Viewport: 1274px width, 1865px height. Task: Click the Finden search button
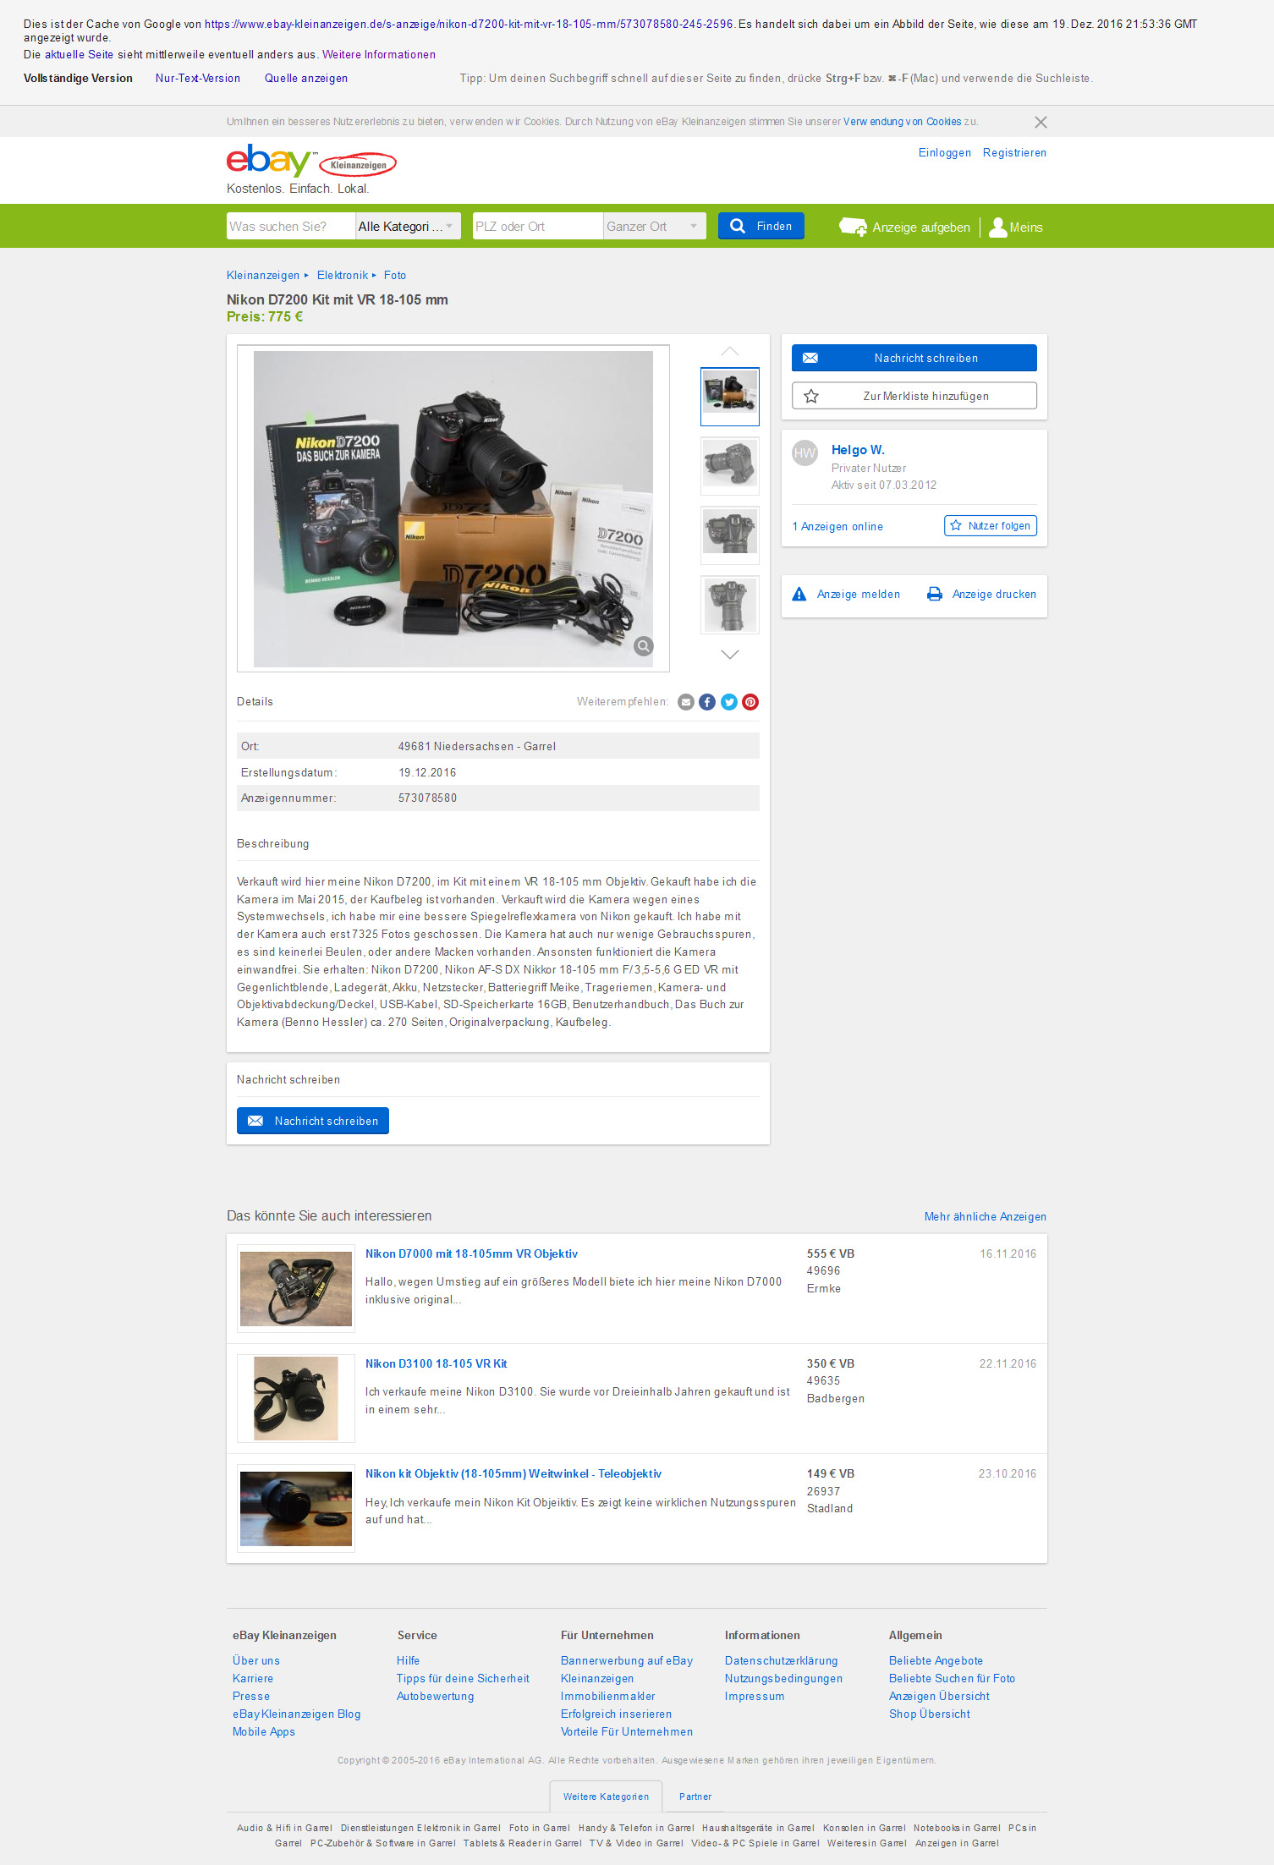pyautogui.click(x=761, y=226)
